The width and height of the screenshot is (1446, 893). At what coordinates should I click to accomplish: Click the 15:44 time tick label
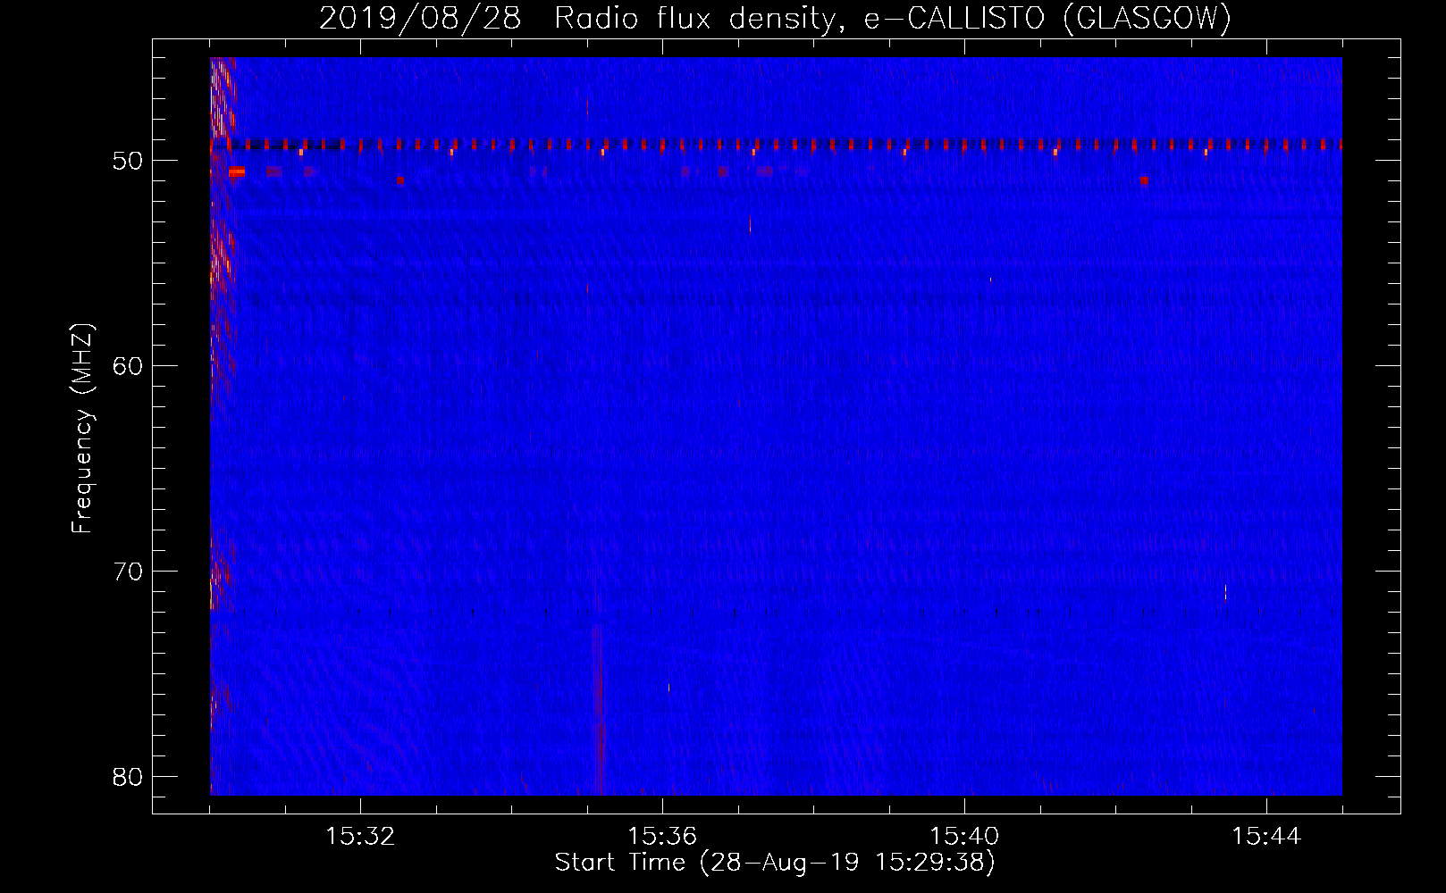click(1266, 837)
